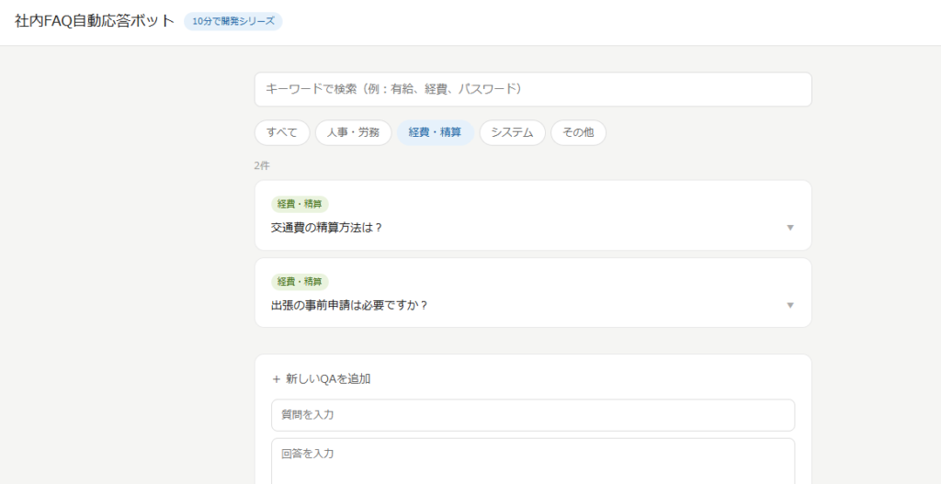Expand the 交通費の精算方法は？ arrow
This screenshot has width=941, height=484.
(789, 228)
